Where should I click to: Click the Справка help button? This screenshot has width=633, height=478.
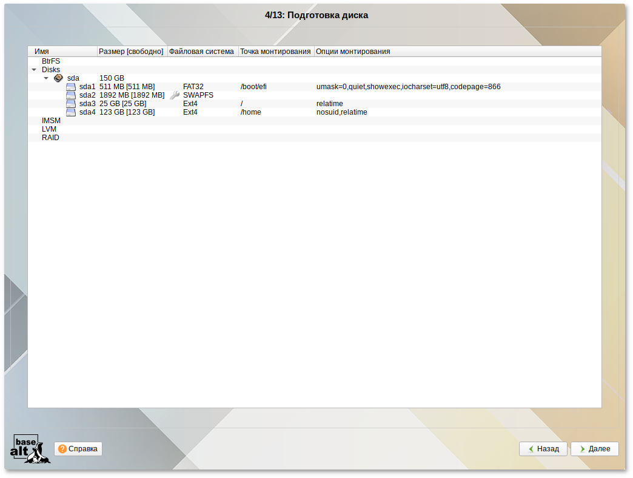[78, 449]
